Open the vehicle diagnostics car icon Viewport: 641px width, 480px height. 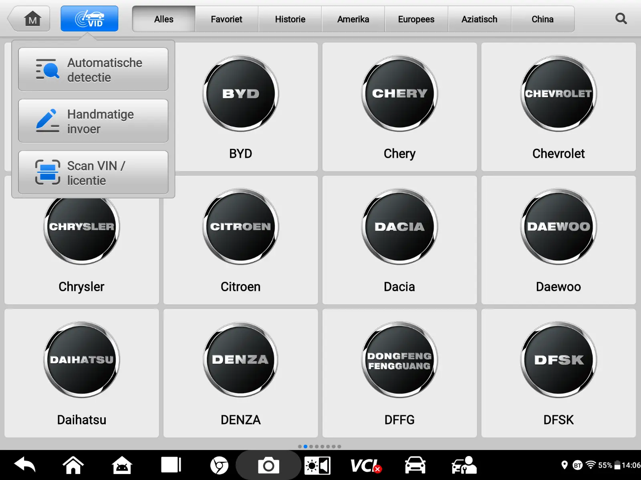point(415,465)
